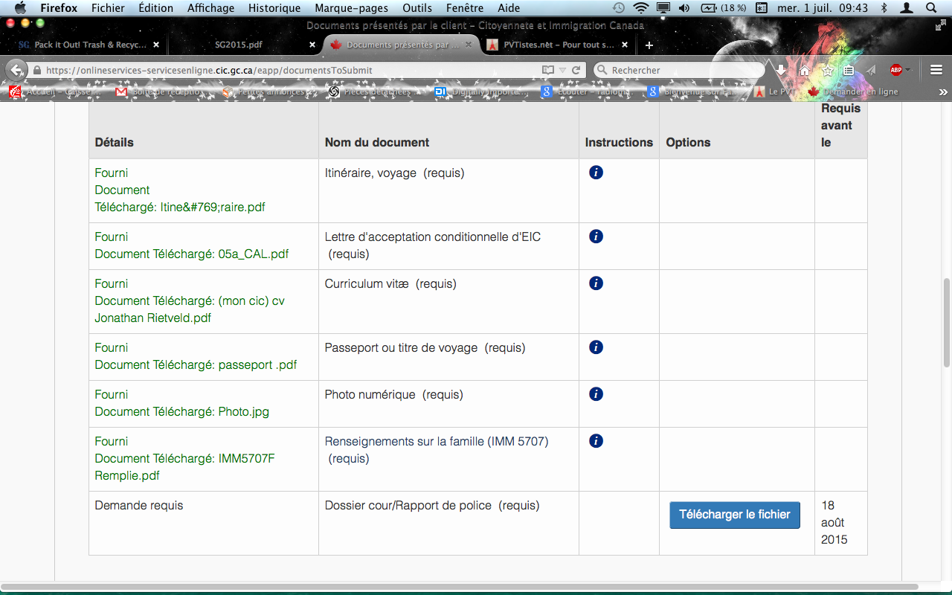Click info icon for Renseignements sur la famille
The image size is (952, 595).
pos(596,441)
